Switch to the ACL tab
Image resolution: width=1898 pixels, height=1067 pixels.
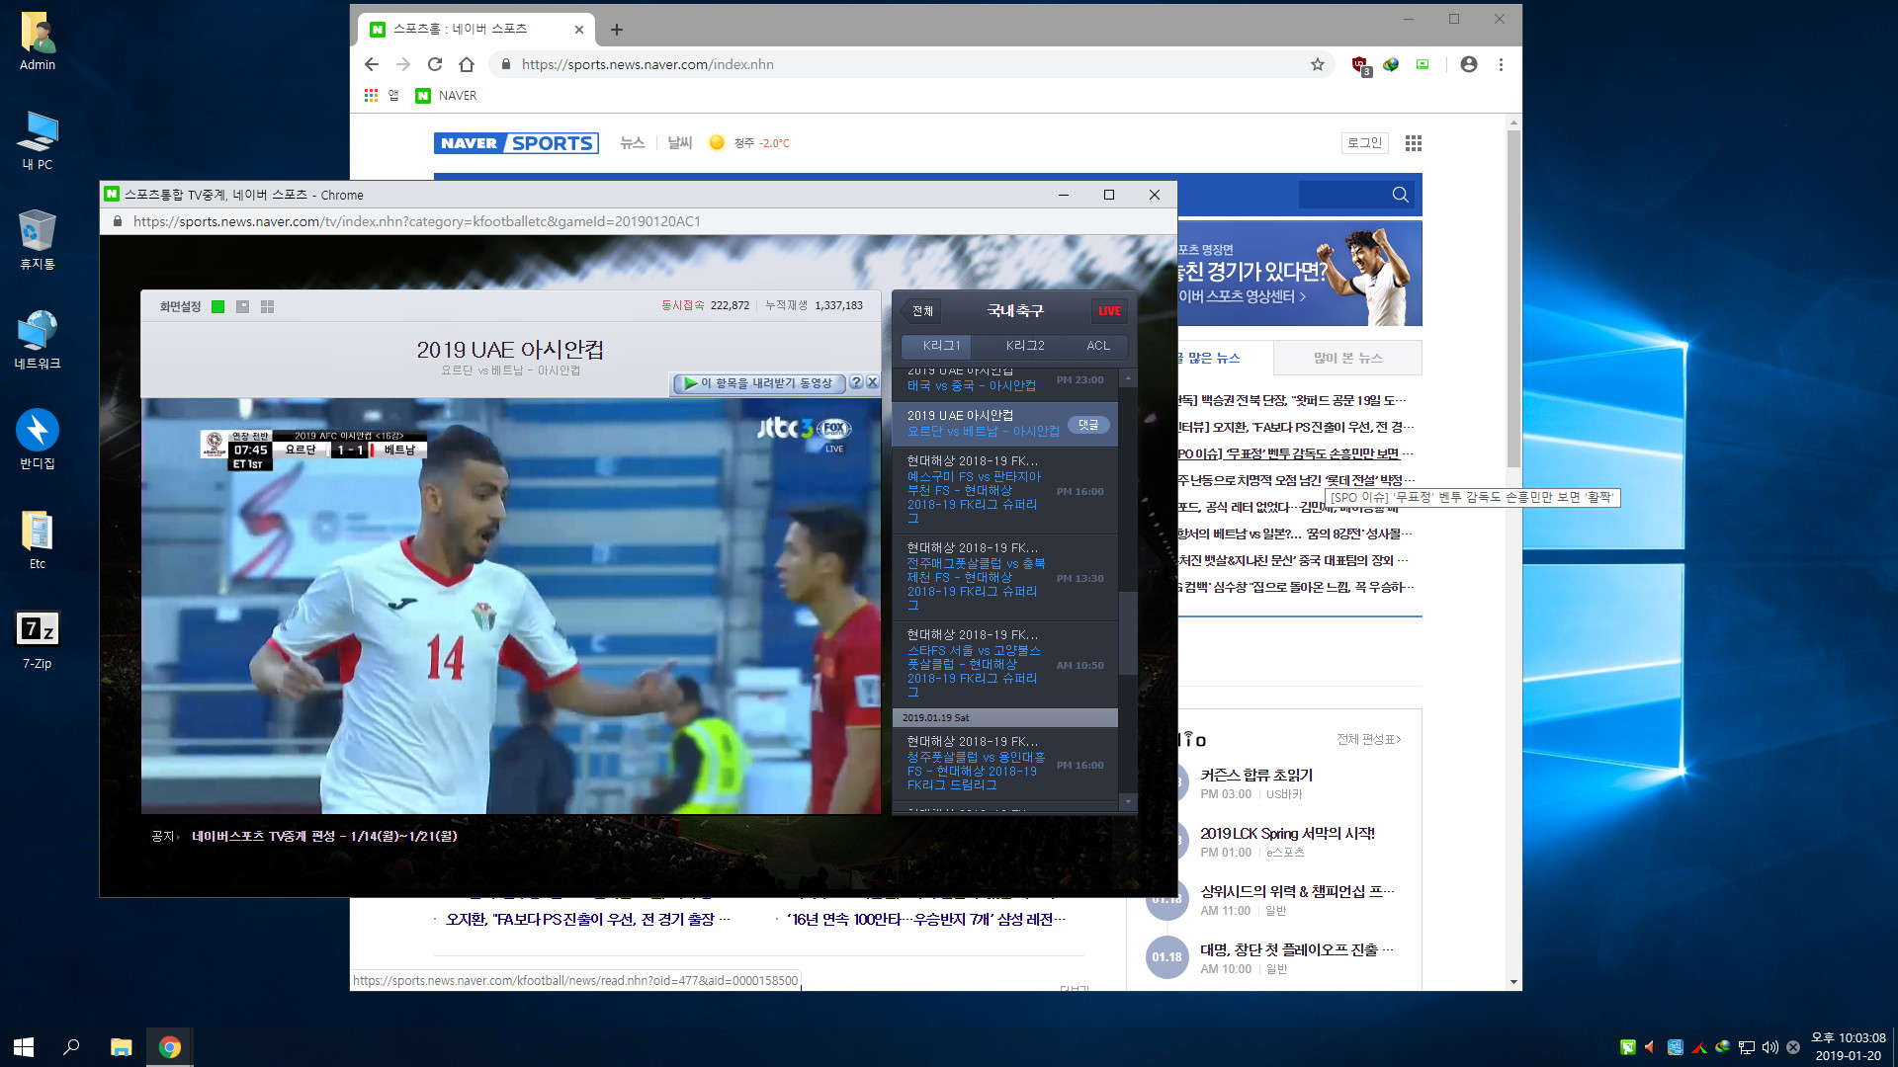point(1098,346)
